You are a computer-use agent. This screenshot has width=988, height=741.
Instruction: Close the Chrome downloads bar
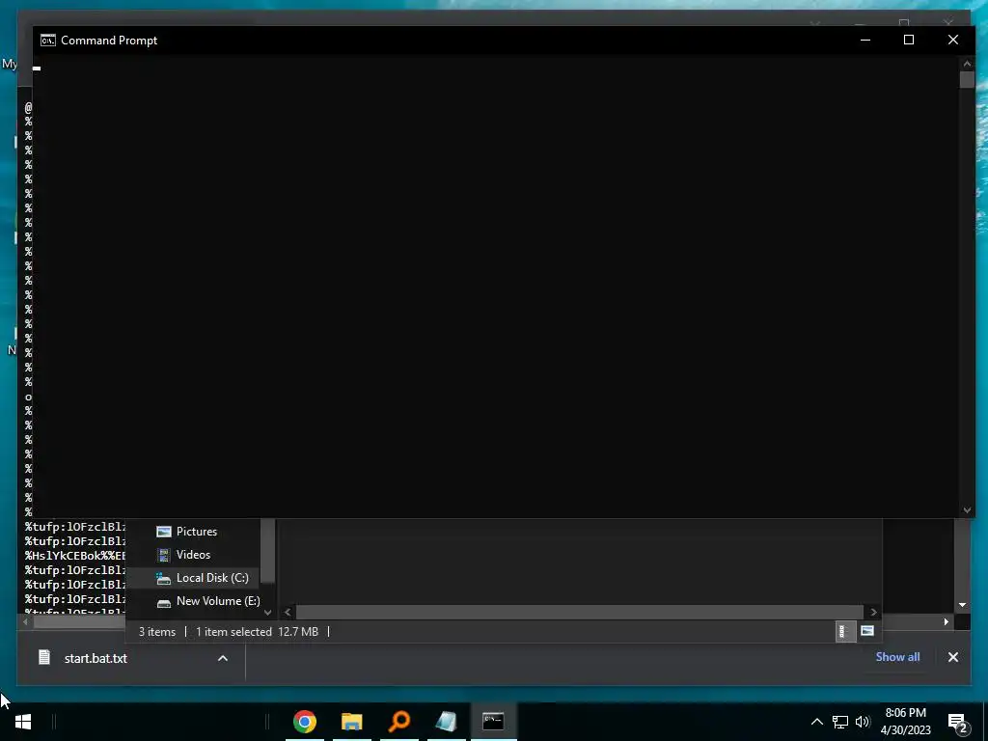[952, 657]
